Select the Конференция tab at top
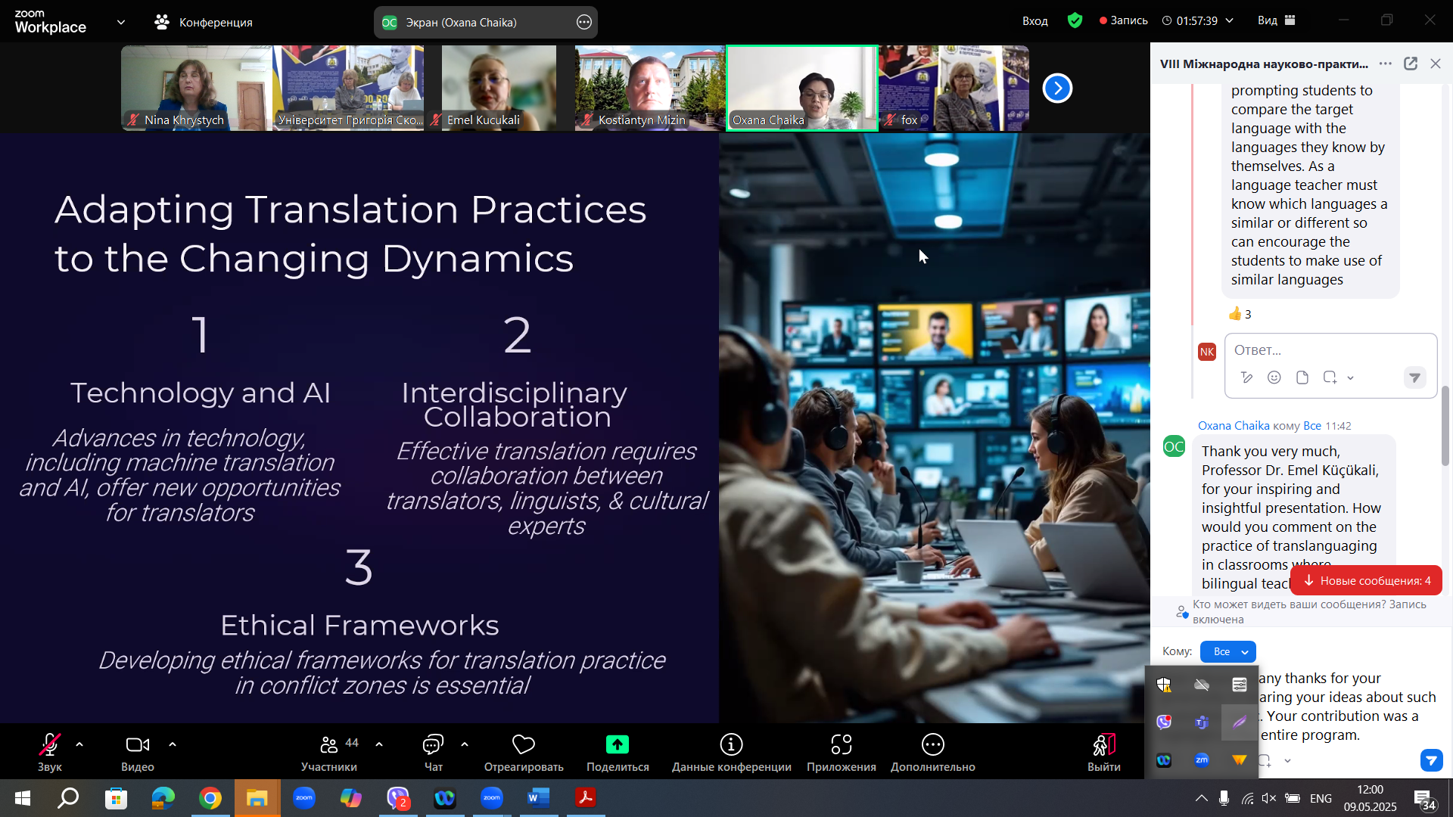Image resolution: width=1453 pixels, height=817 pixels. (204, 22)
